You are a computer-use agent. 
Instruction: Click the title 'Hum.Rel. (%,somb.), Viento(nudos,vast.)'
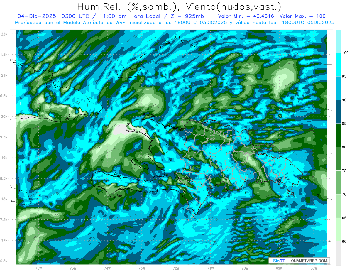[x=179, y=7]
